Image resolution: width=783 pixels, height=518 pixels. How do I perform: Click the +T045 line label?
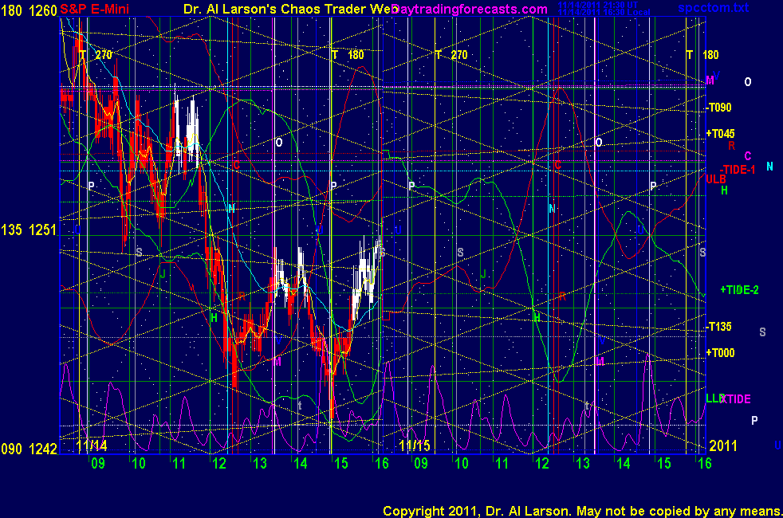[x=720, y=133]
